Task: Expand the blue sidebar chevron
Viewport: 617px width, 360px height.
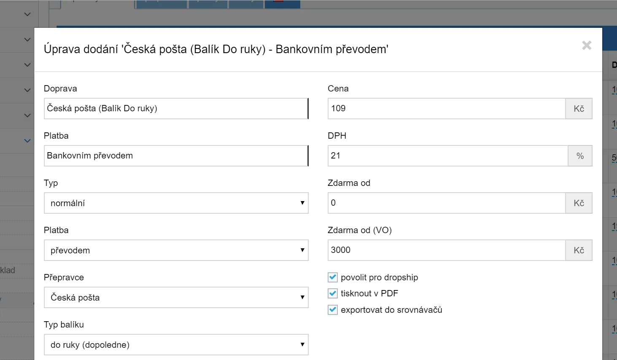Action: tap(27, 141)
